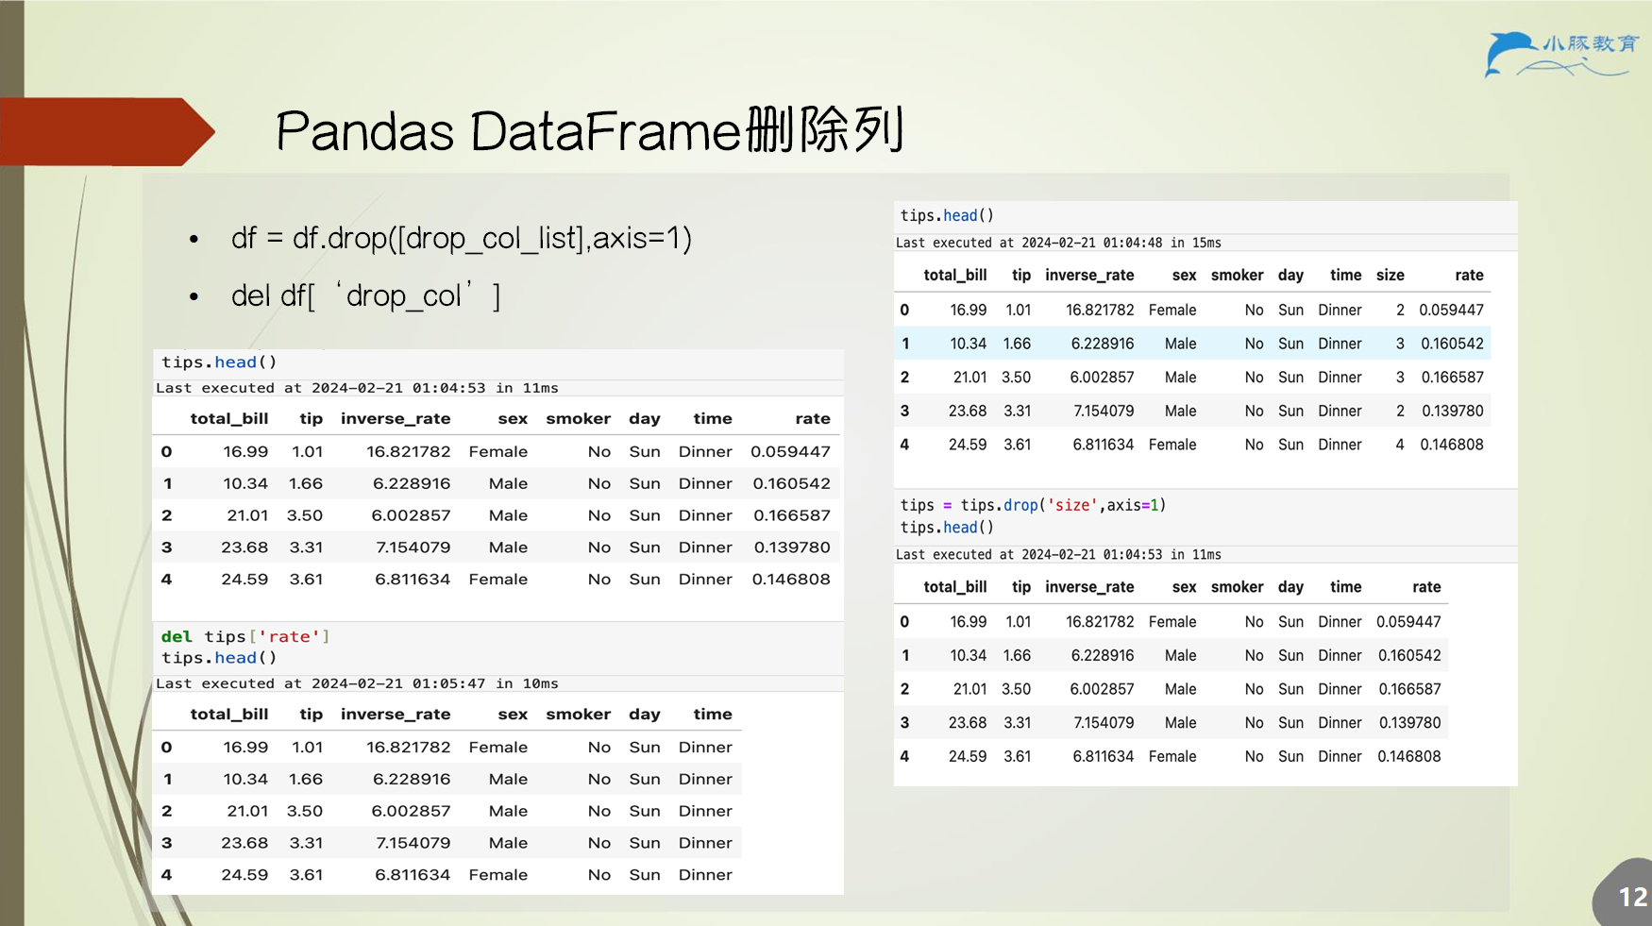This screenshot has width=1652, height=926.
Task: Click "tips.head()" line under del tips['rate']
Action: [219, 658]
